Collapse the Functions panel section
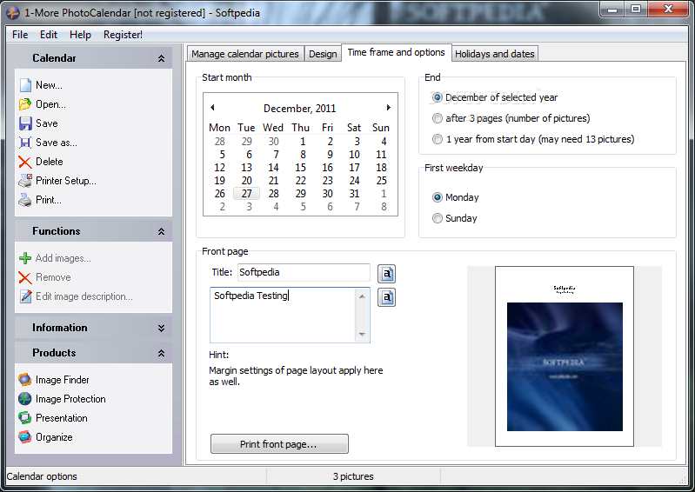The width and height of the screenshot is (695, 492). (x=161, y=231)
